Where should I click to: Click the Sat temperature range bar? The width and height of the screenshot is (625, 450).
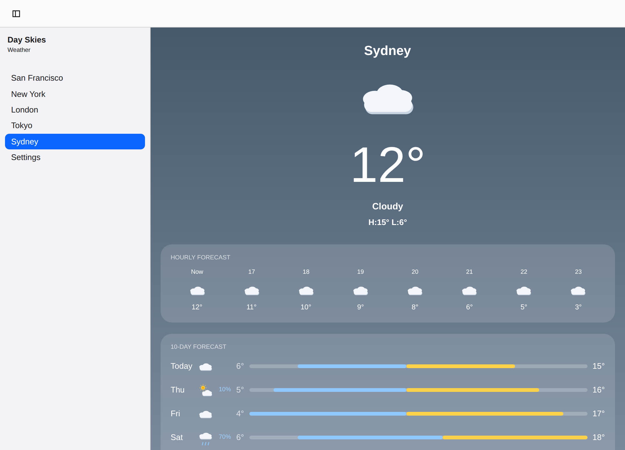pyautogui.click(x=418, y=437)
